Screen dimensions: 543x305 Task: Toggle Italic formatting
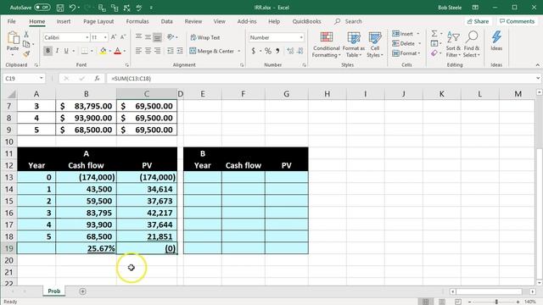57,51
